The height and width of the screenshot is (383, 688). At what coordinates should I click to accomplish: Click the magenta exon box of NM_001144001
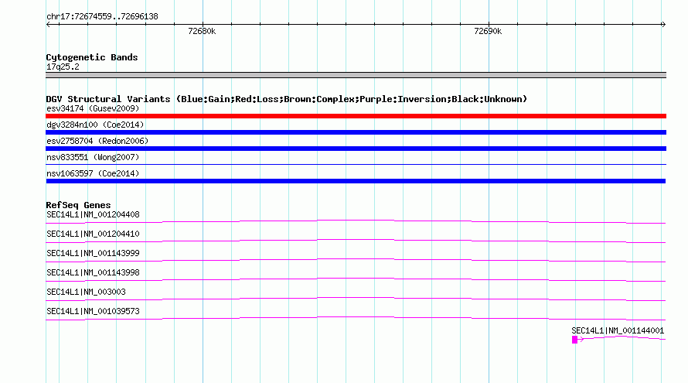coord(575,340)
